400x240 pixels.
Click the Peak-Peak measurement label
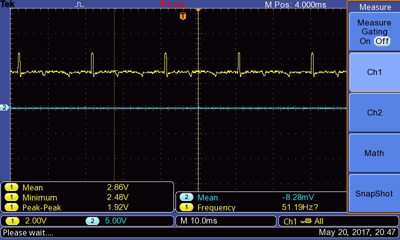41,207
